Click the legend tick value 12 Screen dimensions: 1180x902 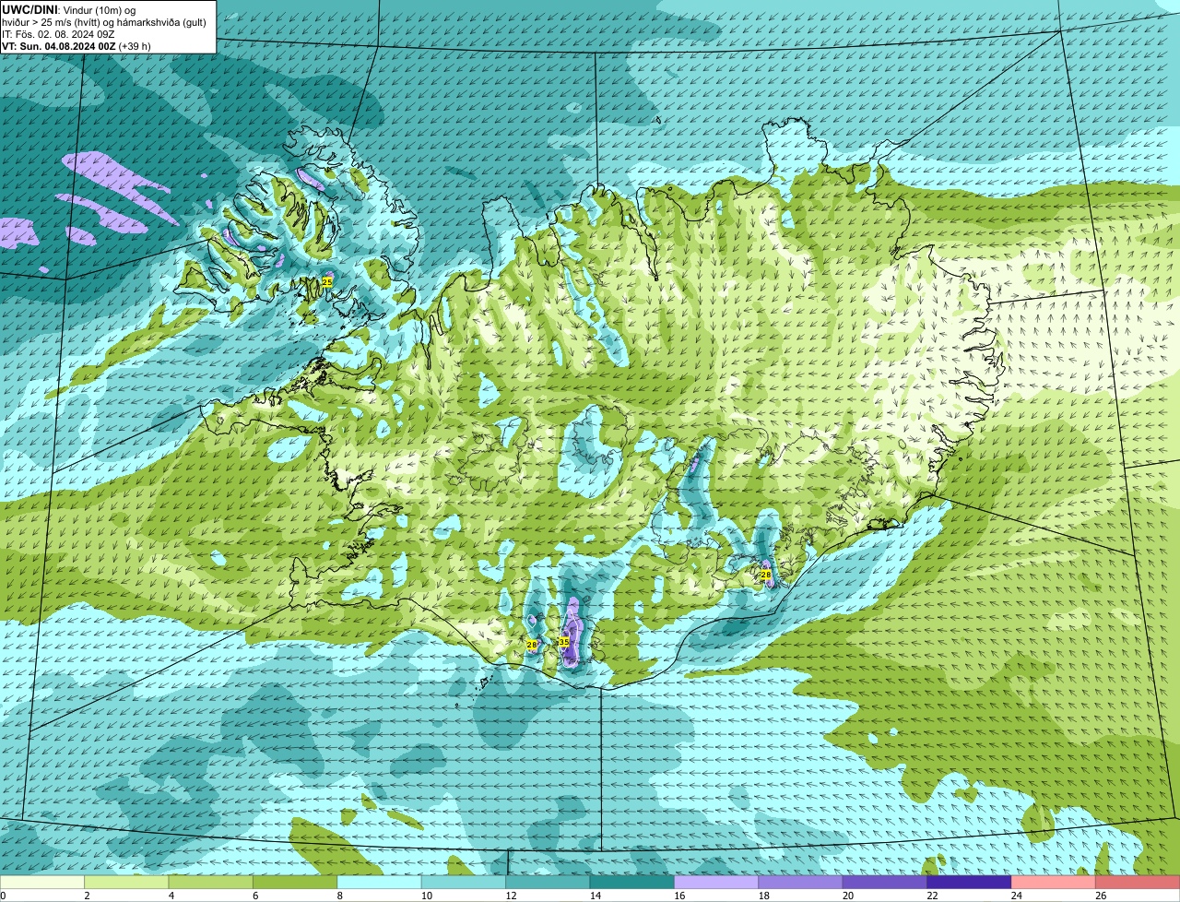[511, 895]
